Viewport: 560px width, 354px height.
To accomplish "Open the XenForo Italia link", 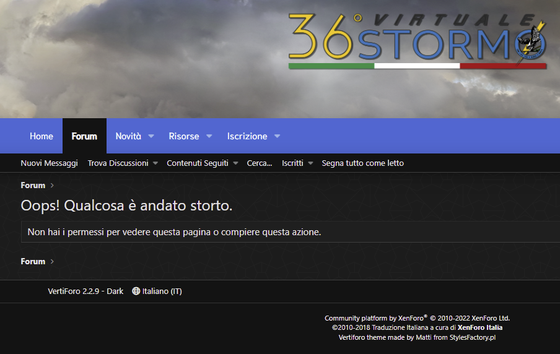I will pyautogui.click(x=480, y=327).
